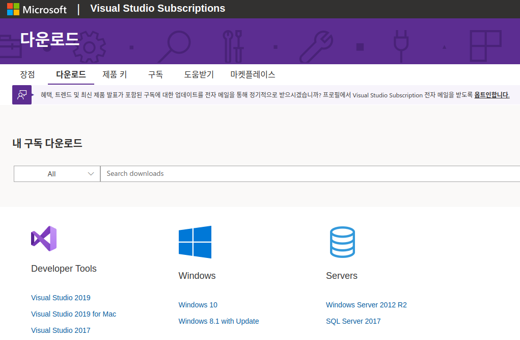Screen dimensions: 520x340
Task: Open the Visual Studio 2017 link
Action: (61, 330)
